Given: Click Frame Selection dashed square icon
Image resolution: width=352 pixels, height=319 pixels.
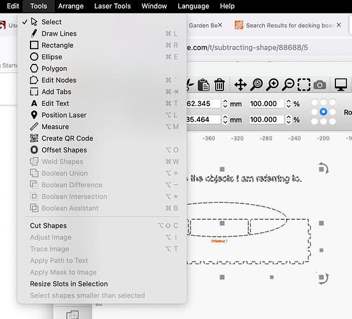Looking at the screenshot, I should point(304,85).
